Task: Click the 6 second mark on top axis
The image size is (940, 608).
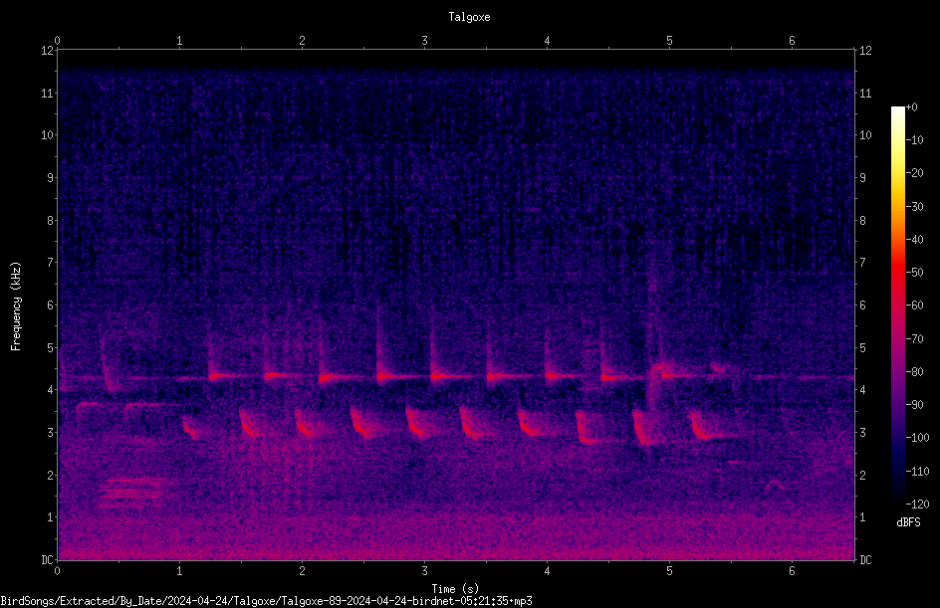Action: (792, 41)
